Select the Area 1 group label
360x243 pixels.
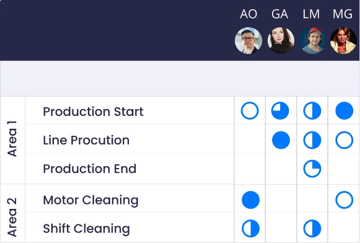(x=12, y=139)
